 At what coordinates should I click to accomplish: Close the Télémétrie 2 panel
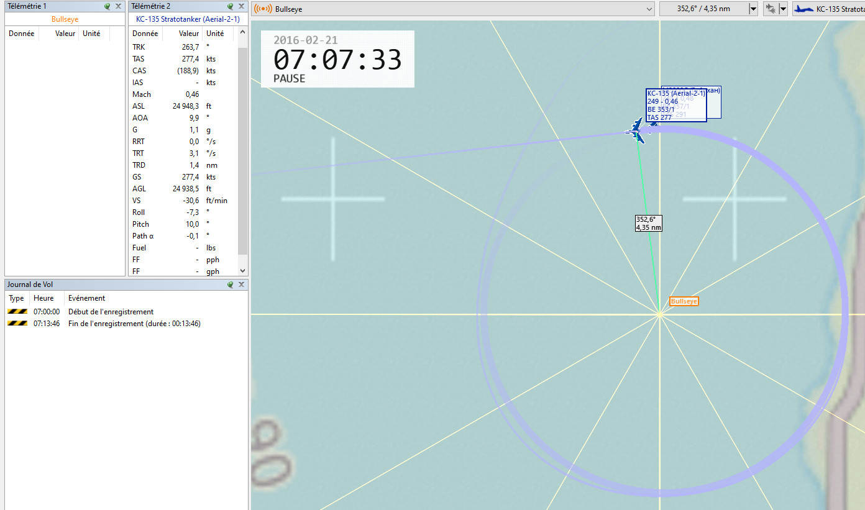pos(241,6)
